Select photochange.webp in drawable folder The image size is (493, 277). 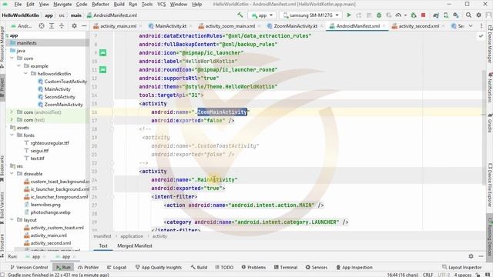50,212
